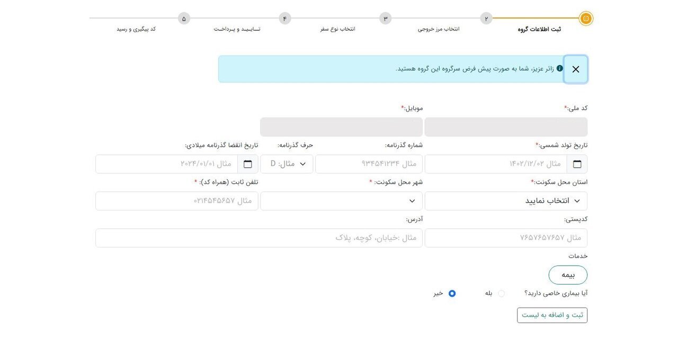Select step 2 circle for انتخاب مرز خروجی

pyautogui.click(x=486, y=18)
